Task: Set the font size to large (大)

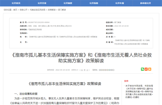Action: [x=82, y=70]
